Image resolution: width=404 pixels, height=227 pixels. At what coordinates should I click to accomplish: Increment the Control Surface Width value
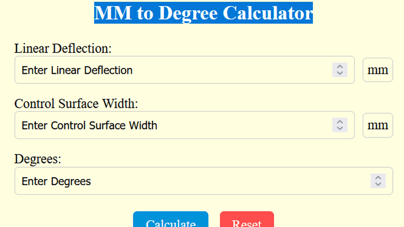pyautogui.click(x=340, y=122)
